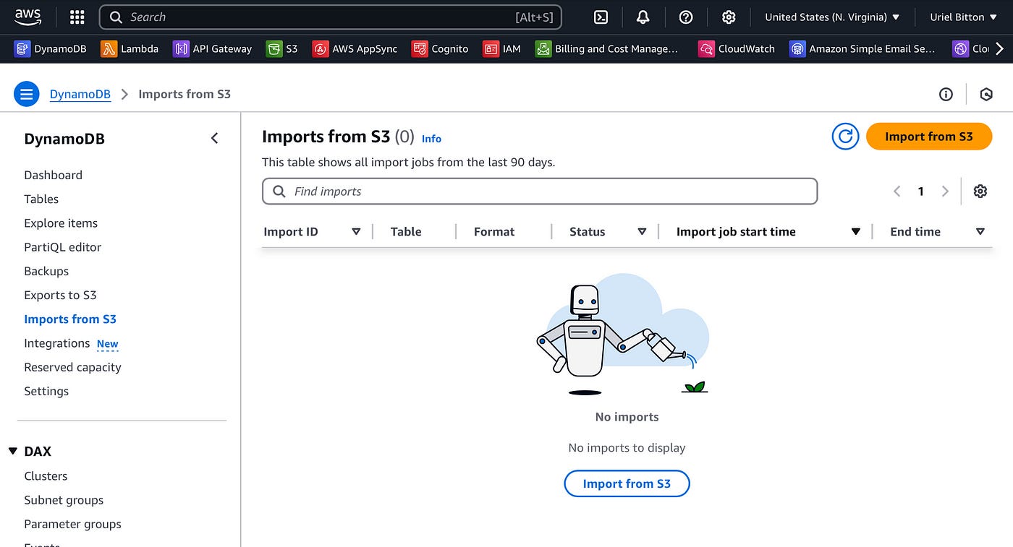
Task: Click the Find imports filter field
Action: coord(540,191)
